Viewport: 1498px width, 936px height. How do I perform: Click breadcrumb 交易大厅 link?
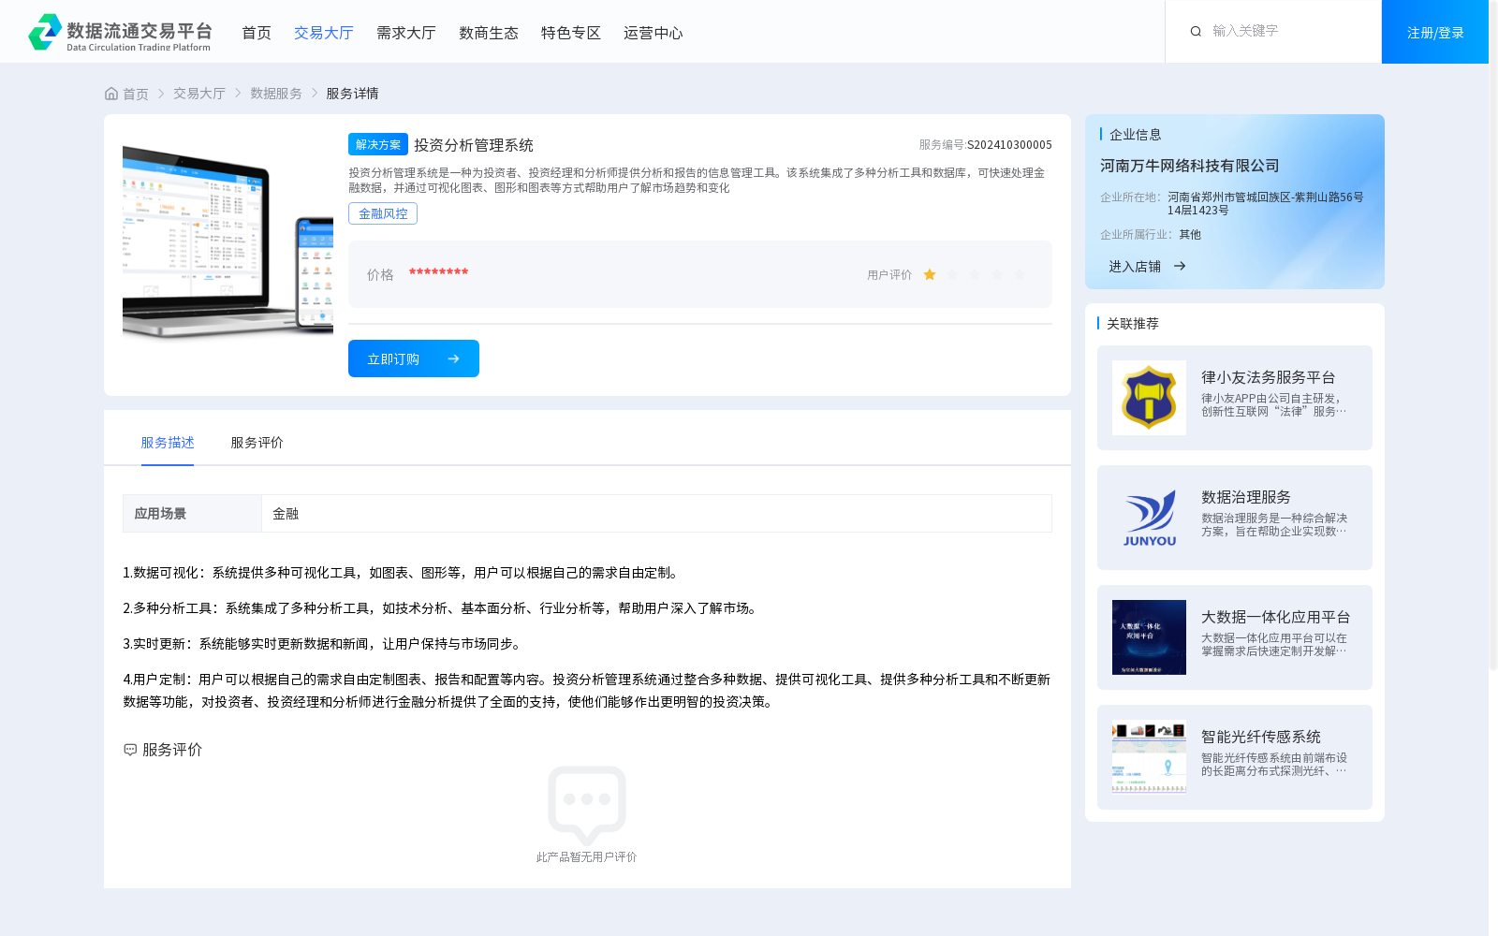point(199,94)
